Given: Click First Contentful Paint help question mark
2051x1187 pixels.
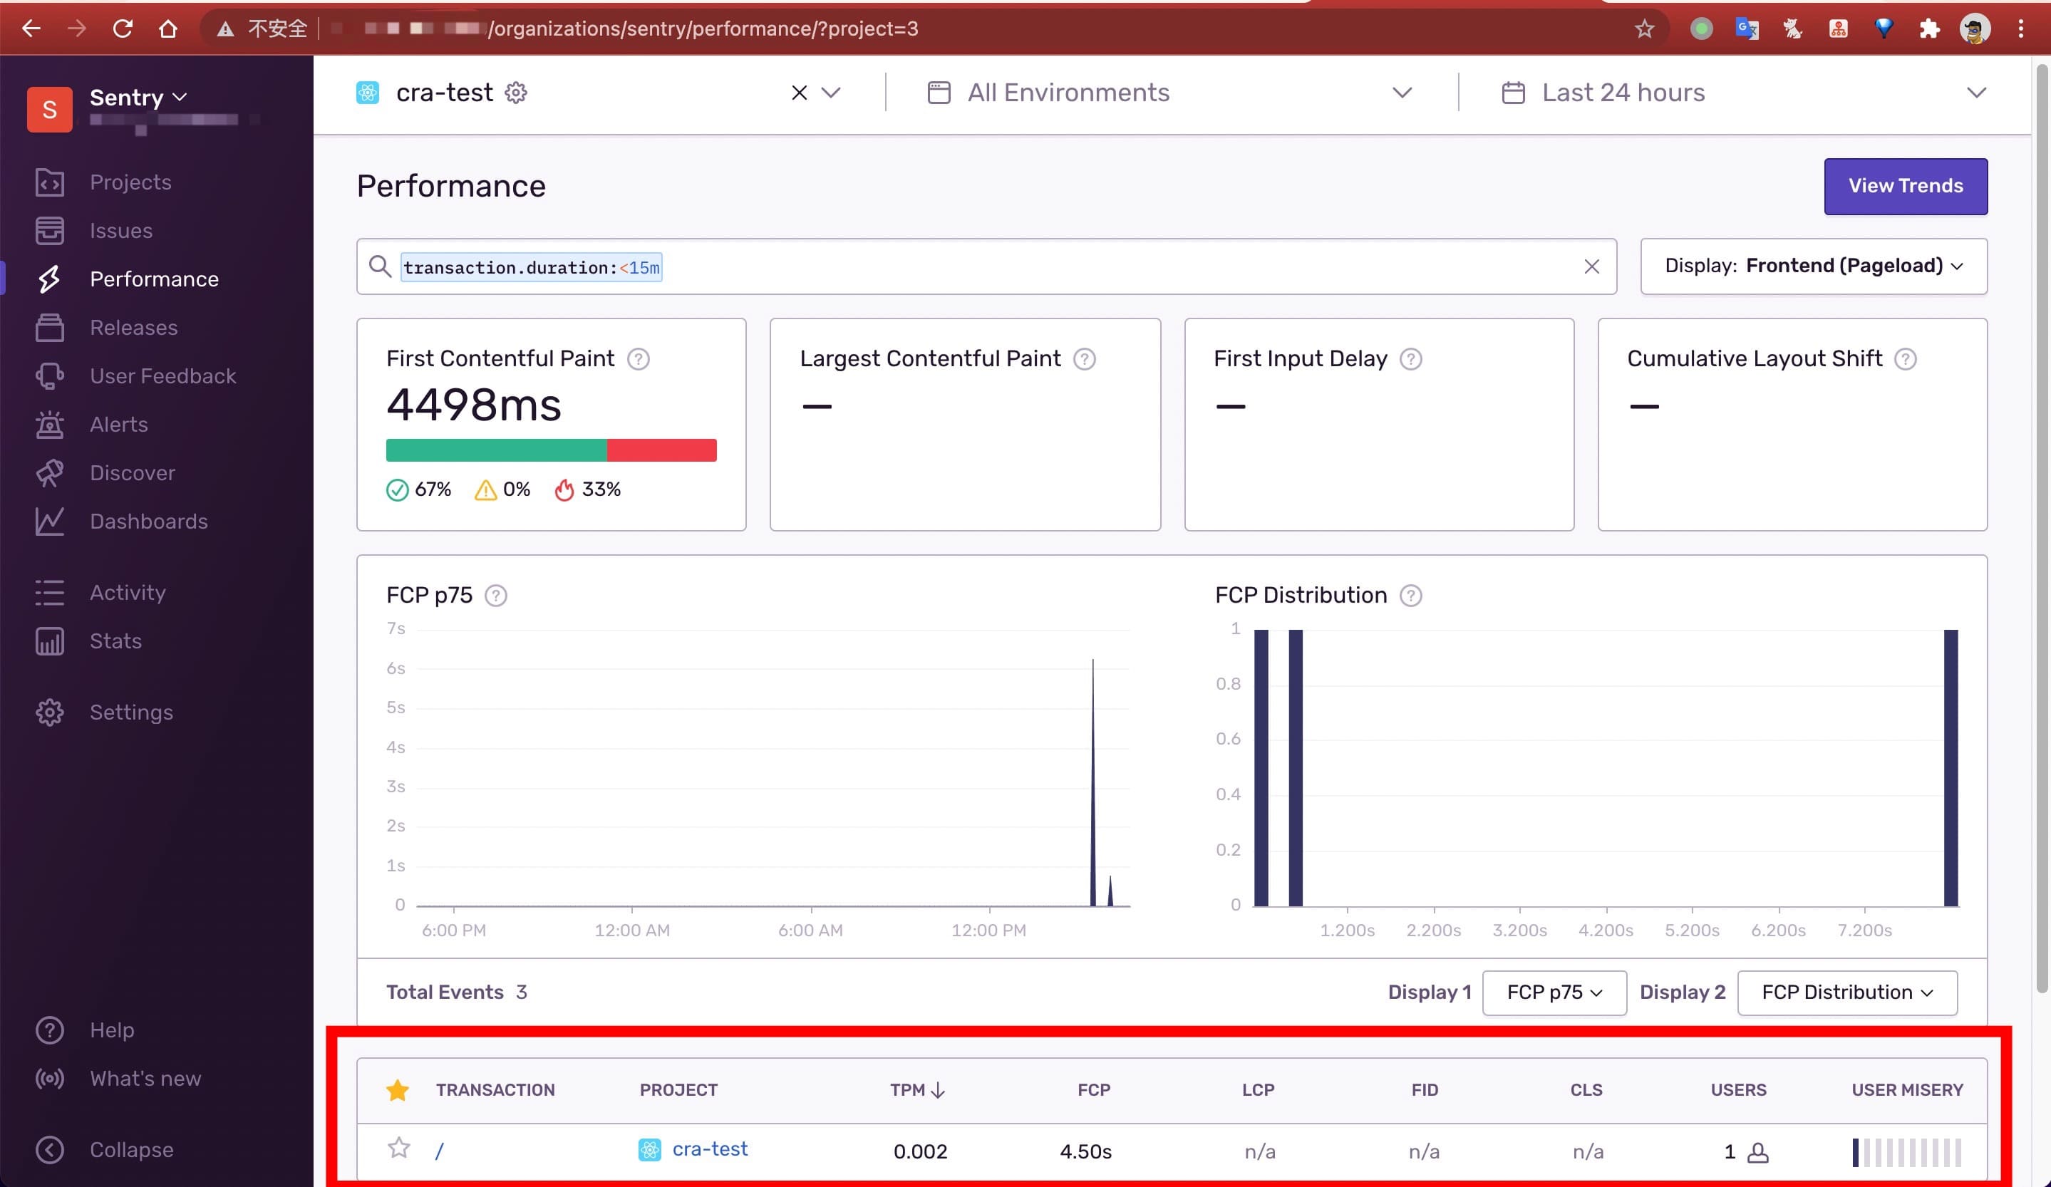Looking at the screenshot, I should (638, 359).
